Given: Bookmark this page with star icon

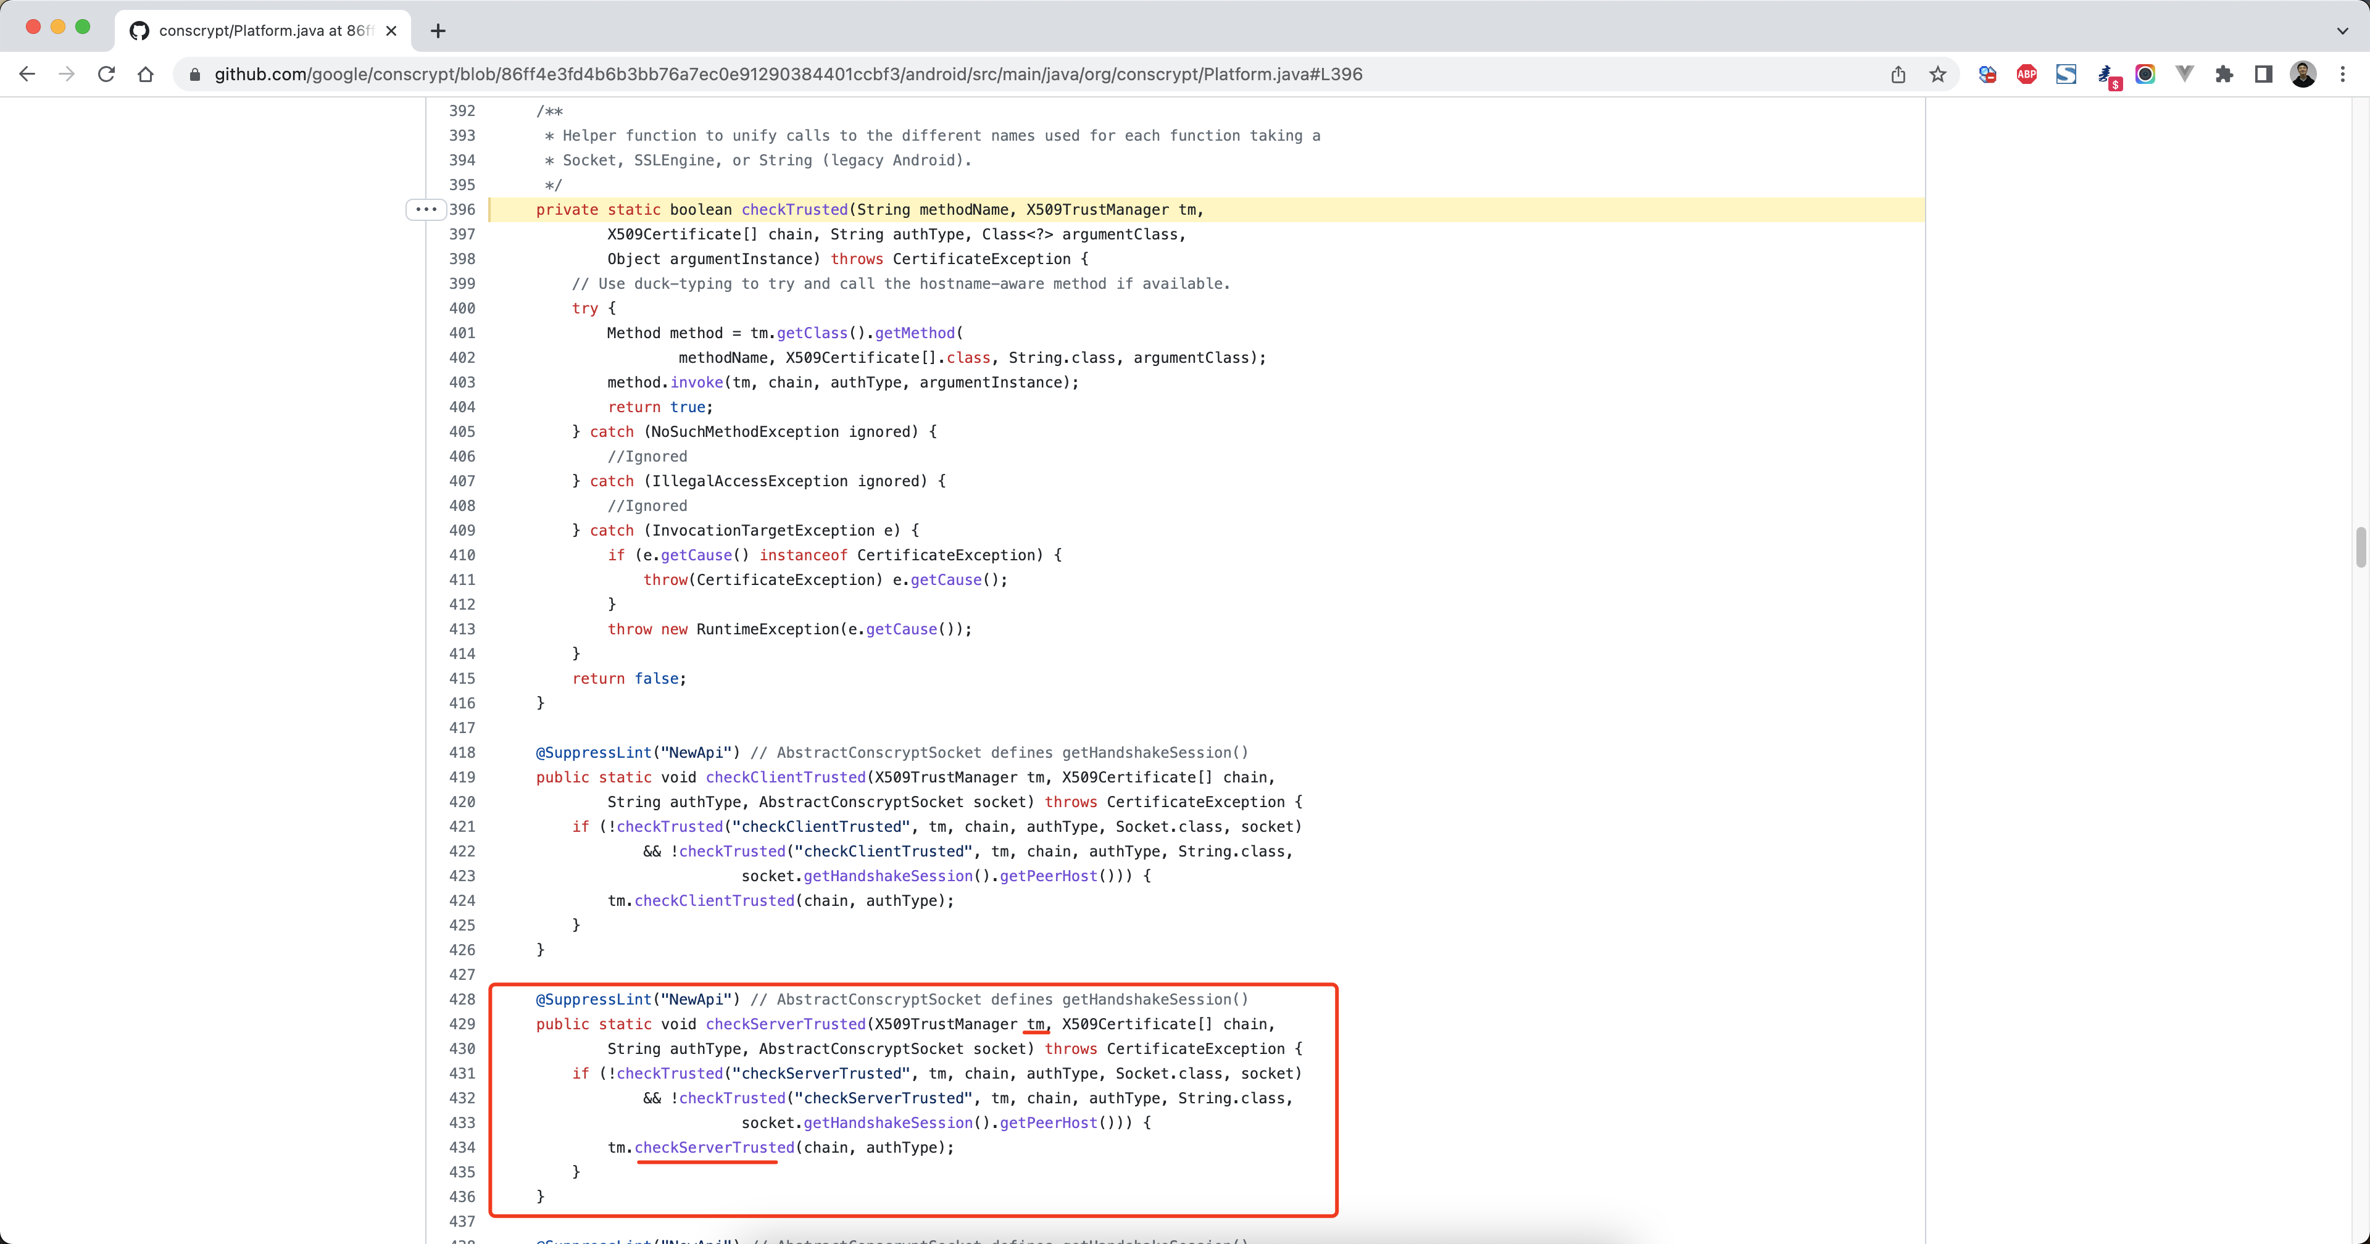Looking at the screenshot, I should click(1937, 75).
